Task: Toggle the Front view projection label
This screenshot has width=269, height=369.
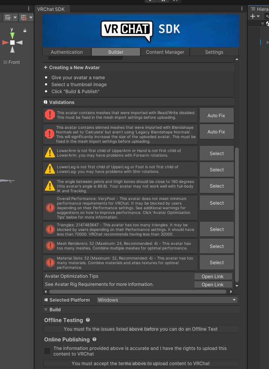Action: [x=12, y=62]
